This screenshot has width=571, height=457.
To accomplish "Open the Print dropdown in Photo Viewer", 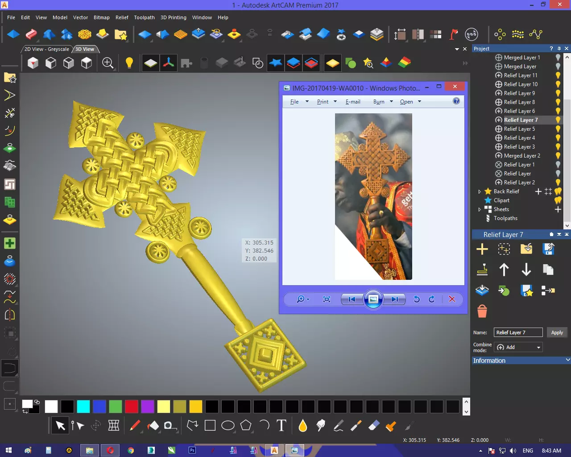I will point(327,102).
